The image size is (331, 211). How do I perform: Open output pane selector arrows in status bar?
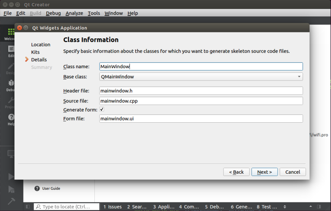coord(285,207)
